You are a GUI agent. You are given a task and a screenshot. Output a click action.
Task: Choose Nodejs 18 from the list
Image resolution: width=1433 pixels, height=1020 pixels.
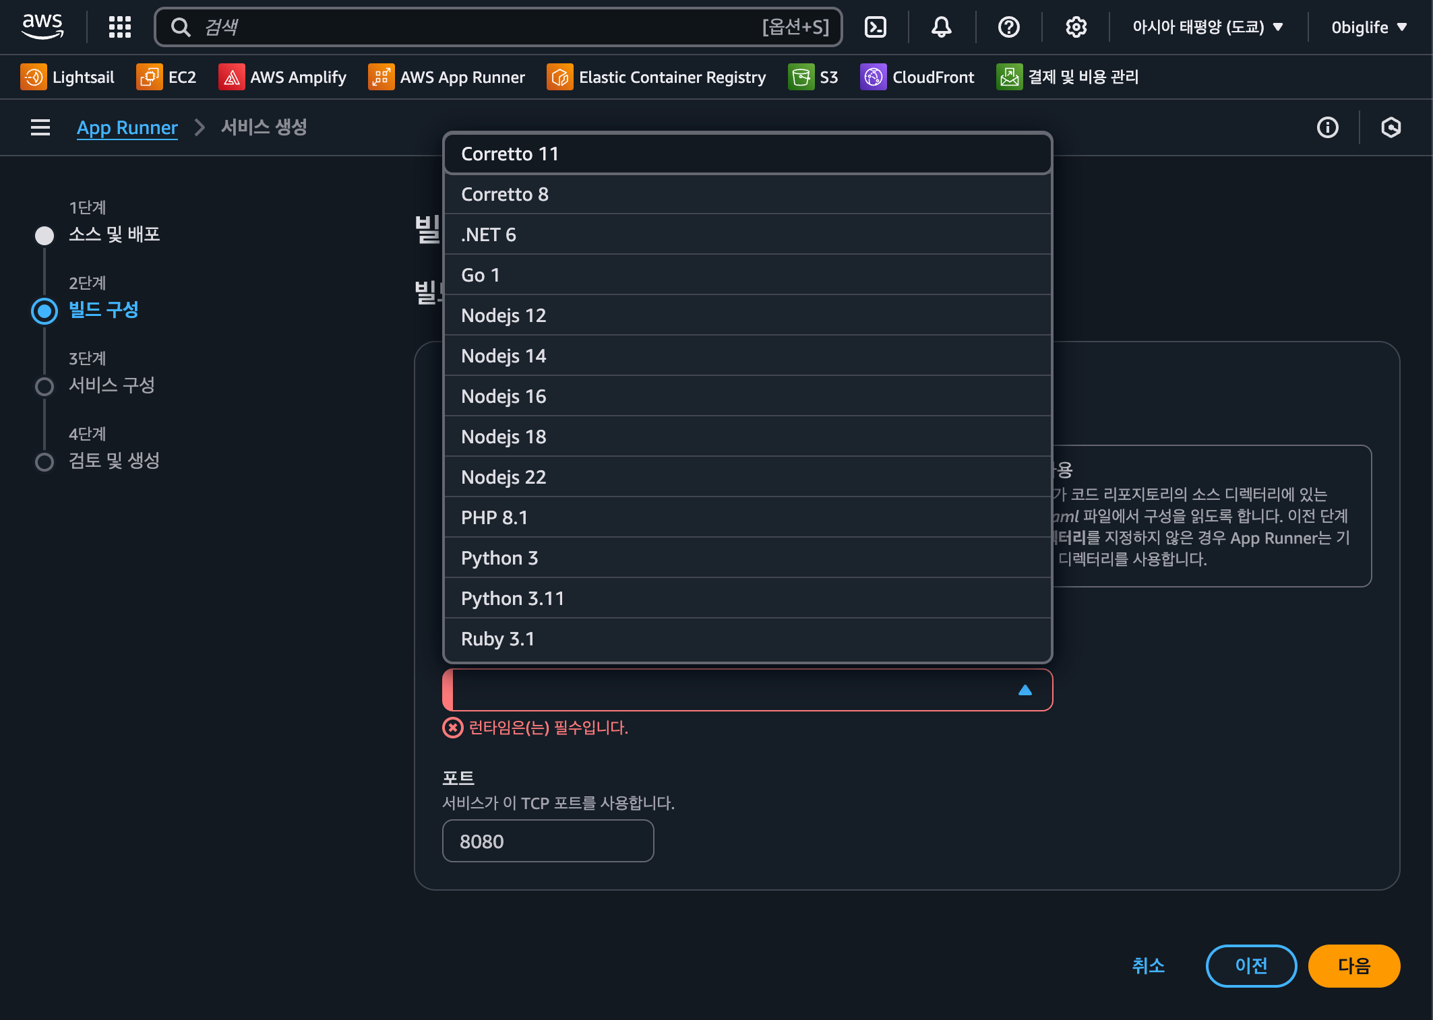pyautogui.click(x=748, y=437)
